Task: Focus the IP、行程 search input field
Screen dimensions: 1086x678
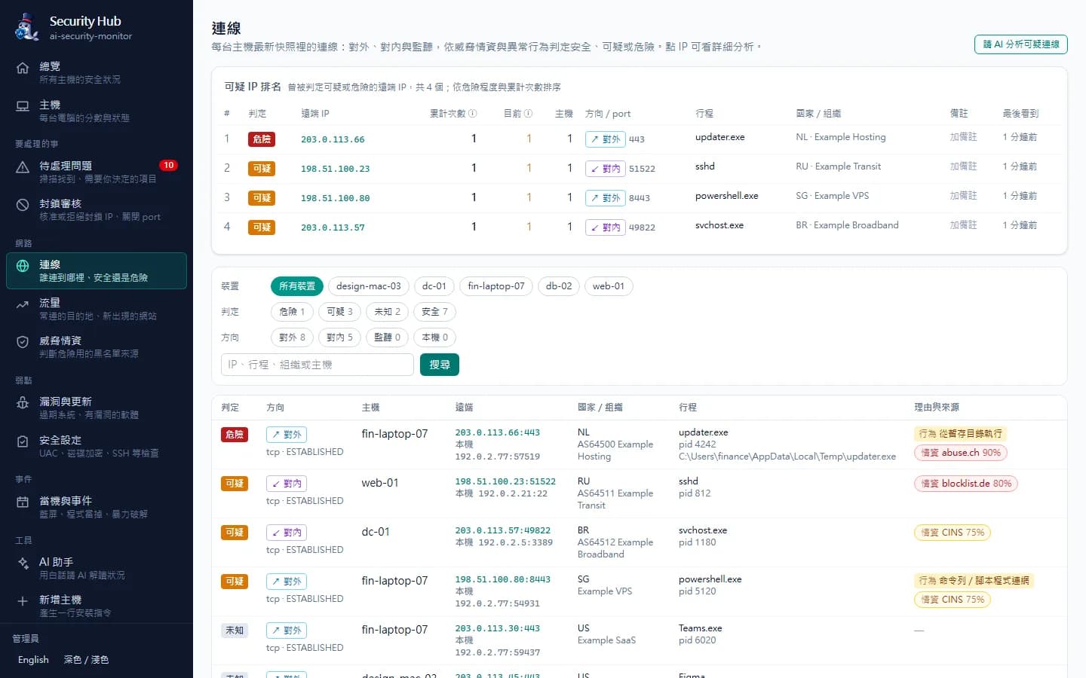Action: (318, 365)
